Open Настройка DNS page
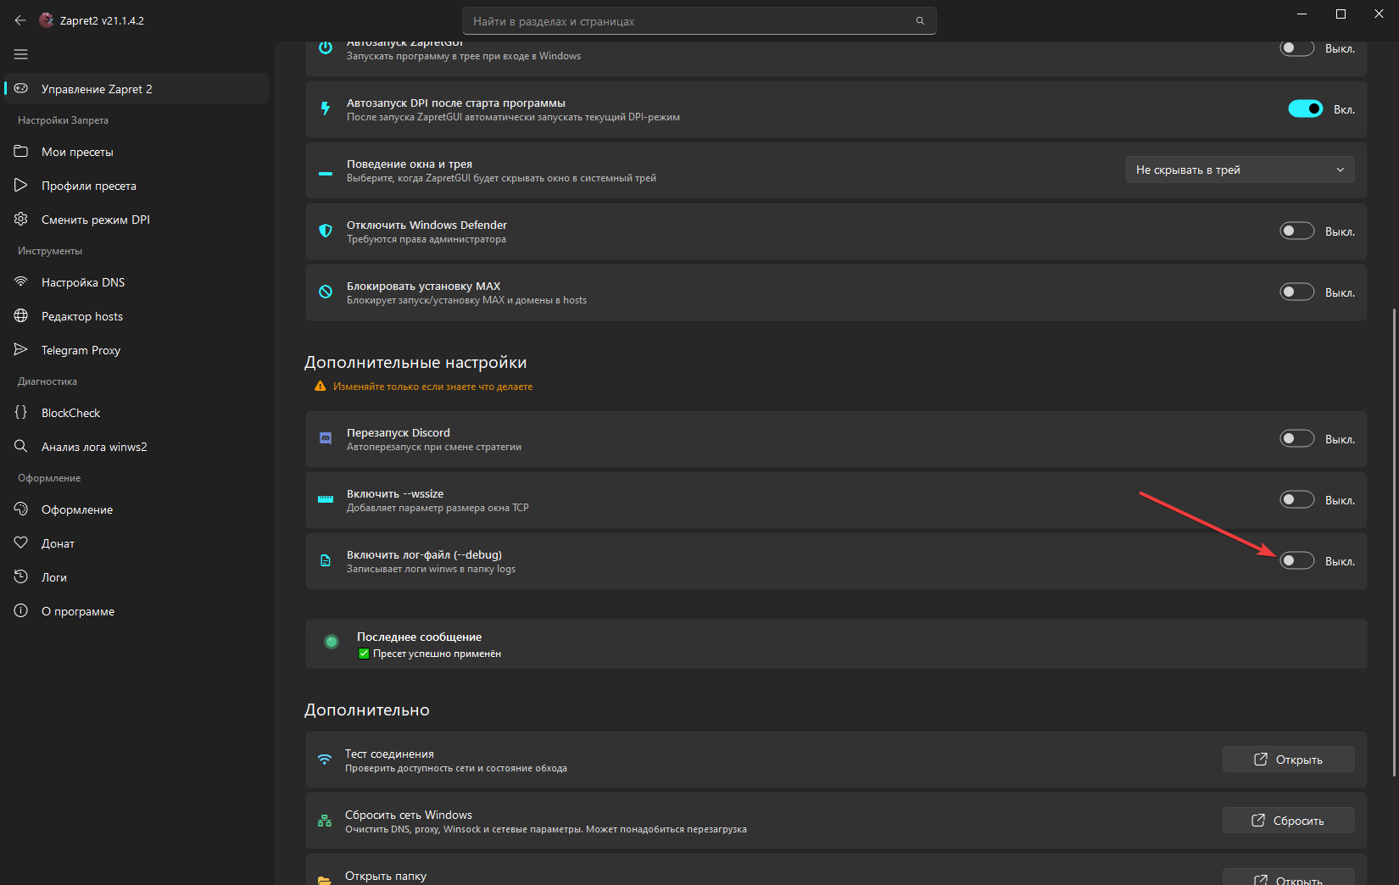 tap(137, 281)
